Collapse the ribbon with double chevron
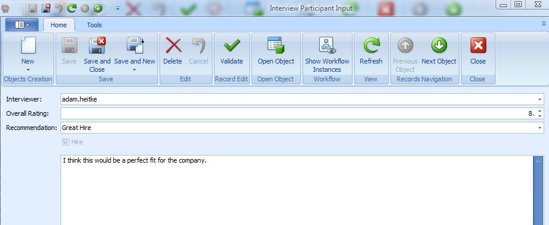The image size is (549, 225). 544,24
